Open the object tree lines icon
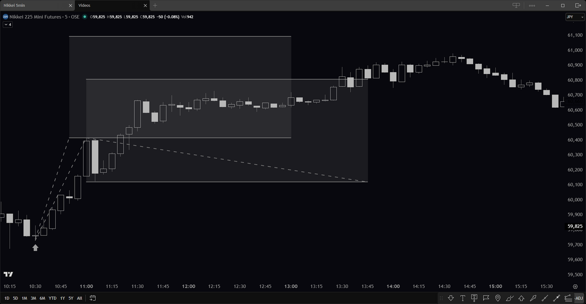Viewport: 586px width, 304px height. coord(568,298)
